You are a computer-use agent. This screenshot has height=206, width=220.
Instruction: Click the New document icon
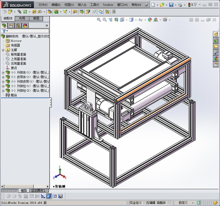click(153, 5)
